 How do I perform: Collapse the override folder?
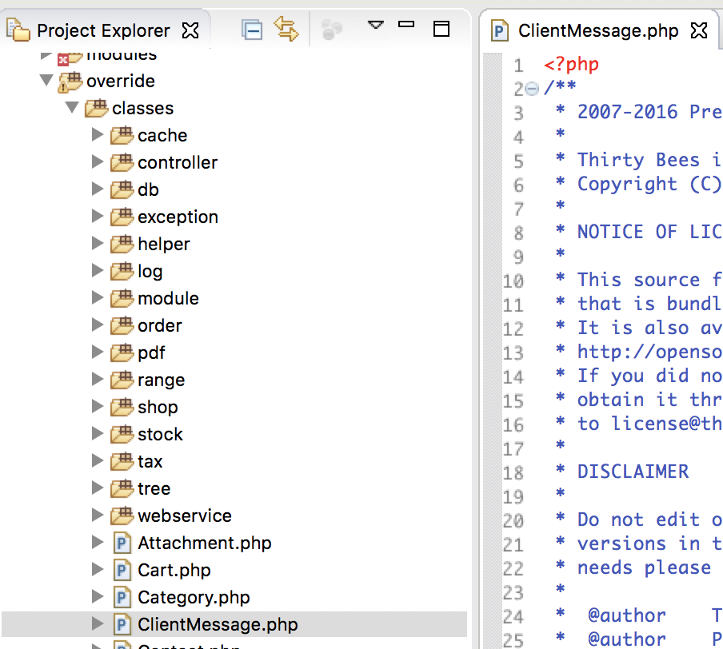[46, 82]
